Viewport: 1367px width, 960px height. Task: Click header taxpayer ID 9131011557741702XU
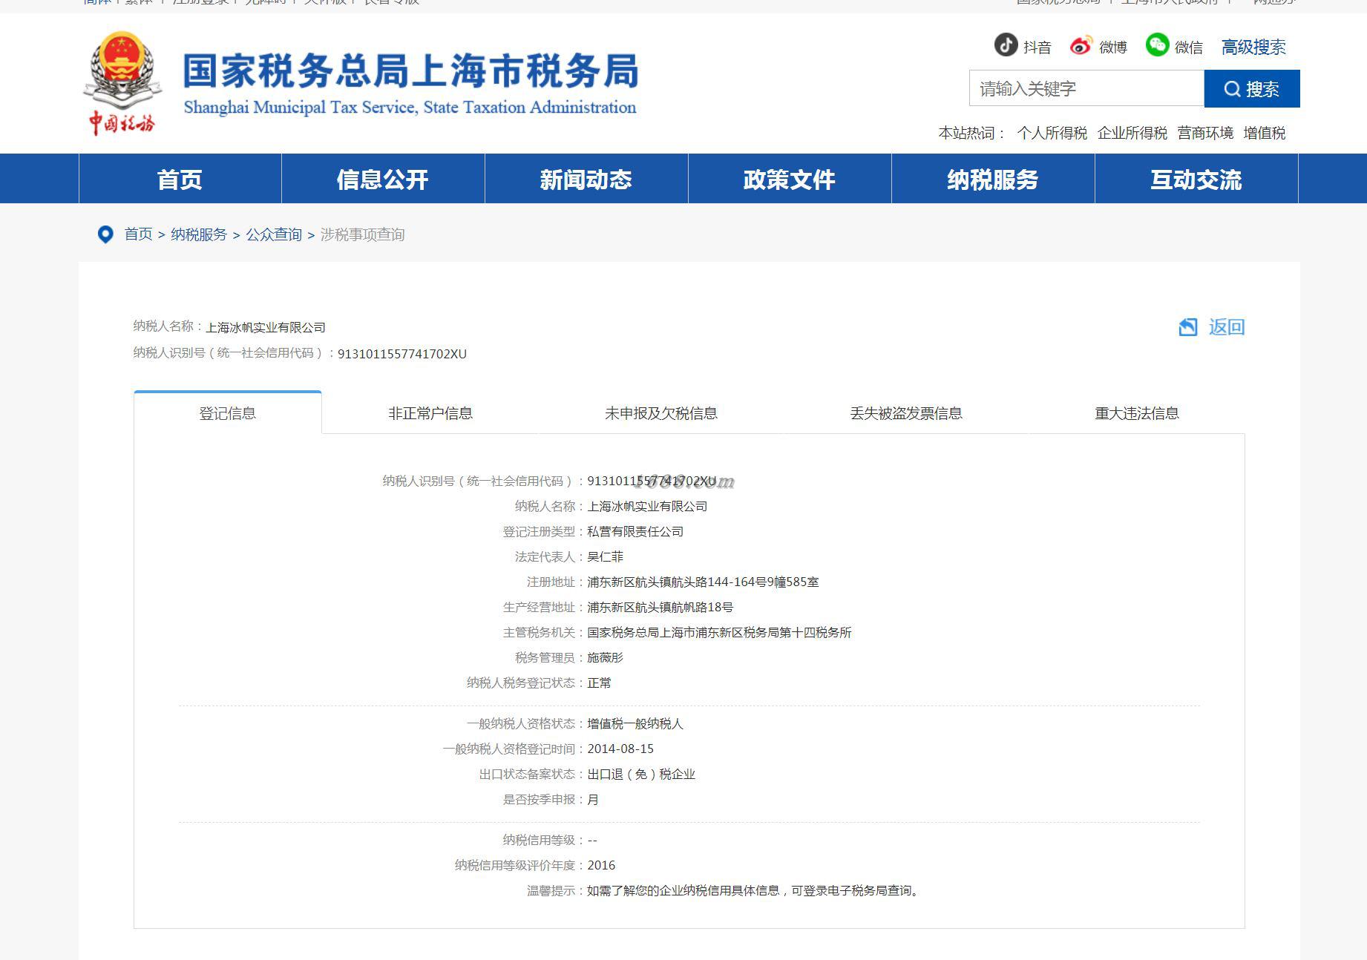(x=402, y=354)
